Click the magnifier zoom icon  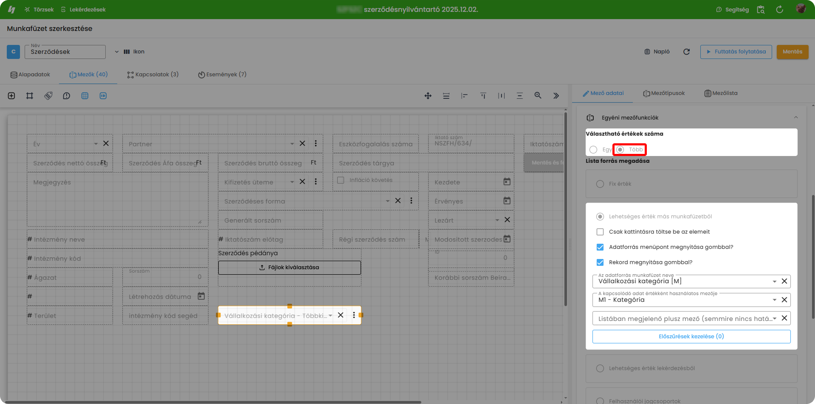[538, 96]
